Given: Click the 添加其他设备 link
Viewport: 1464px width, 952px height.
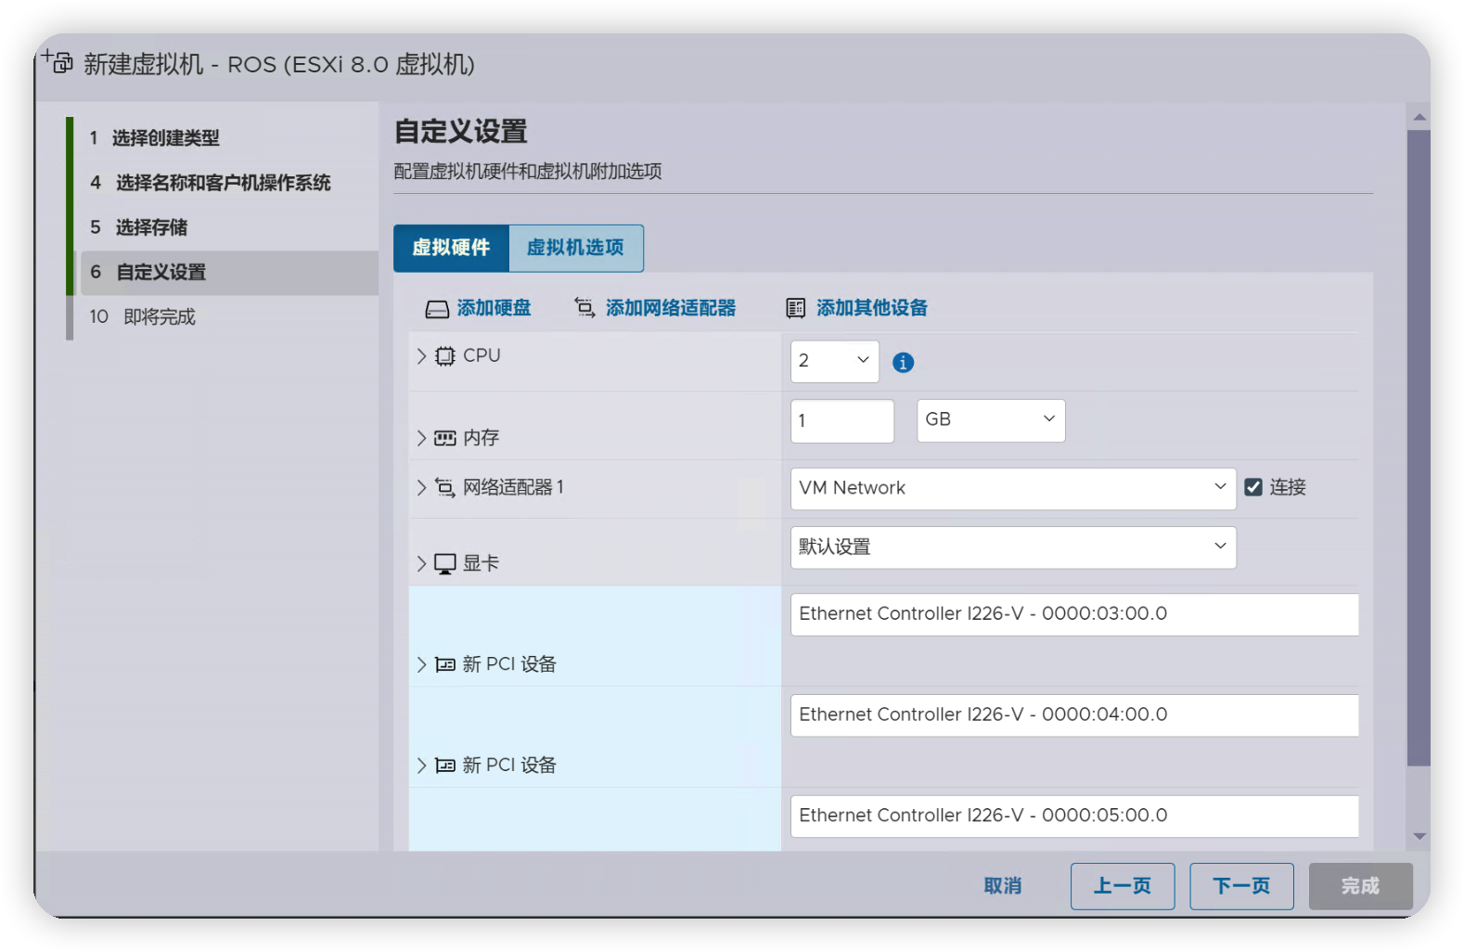Looking at the screenshot, I should click(x=872, y=308).
